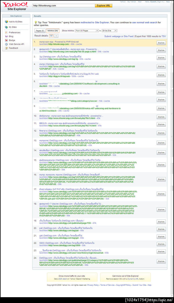Click the Submit Your Site footer link
174x303 pixels.
[139, 285]
